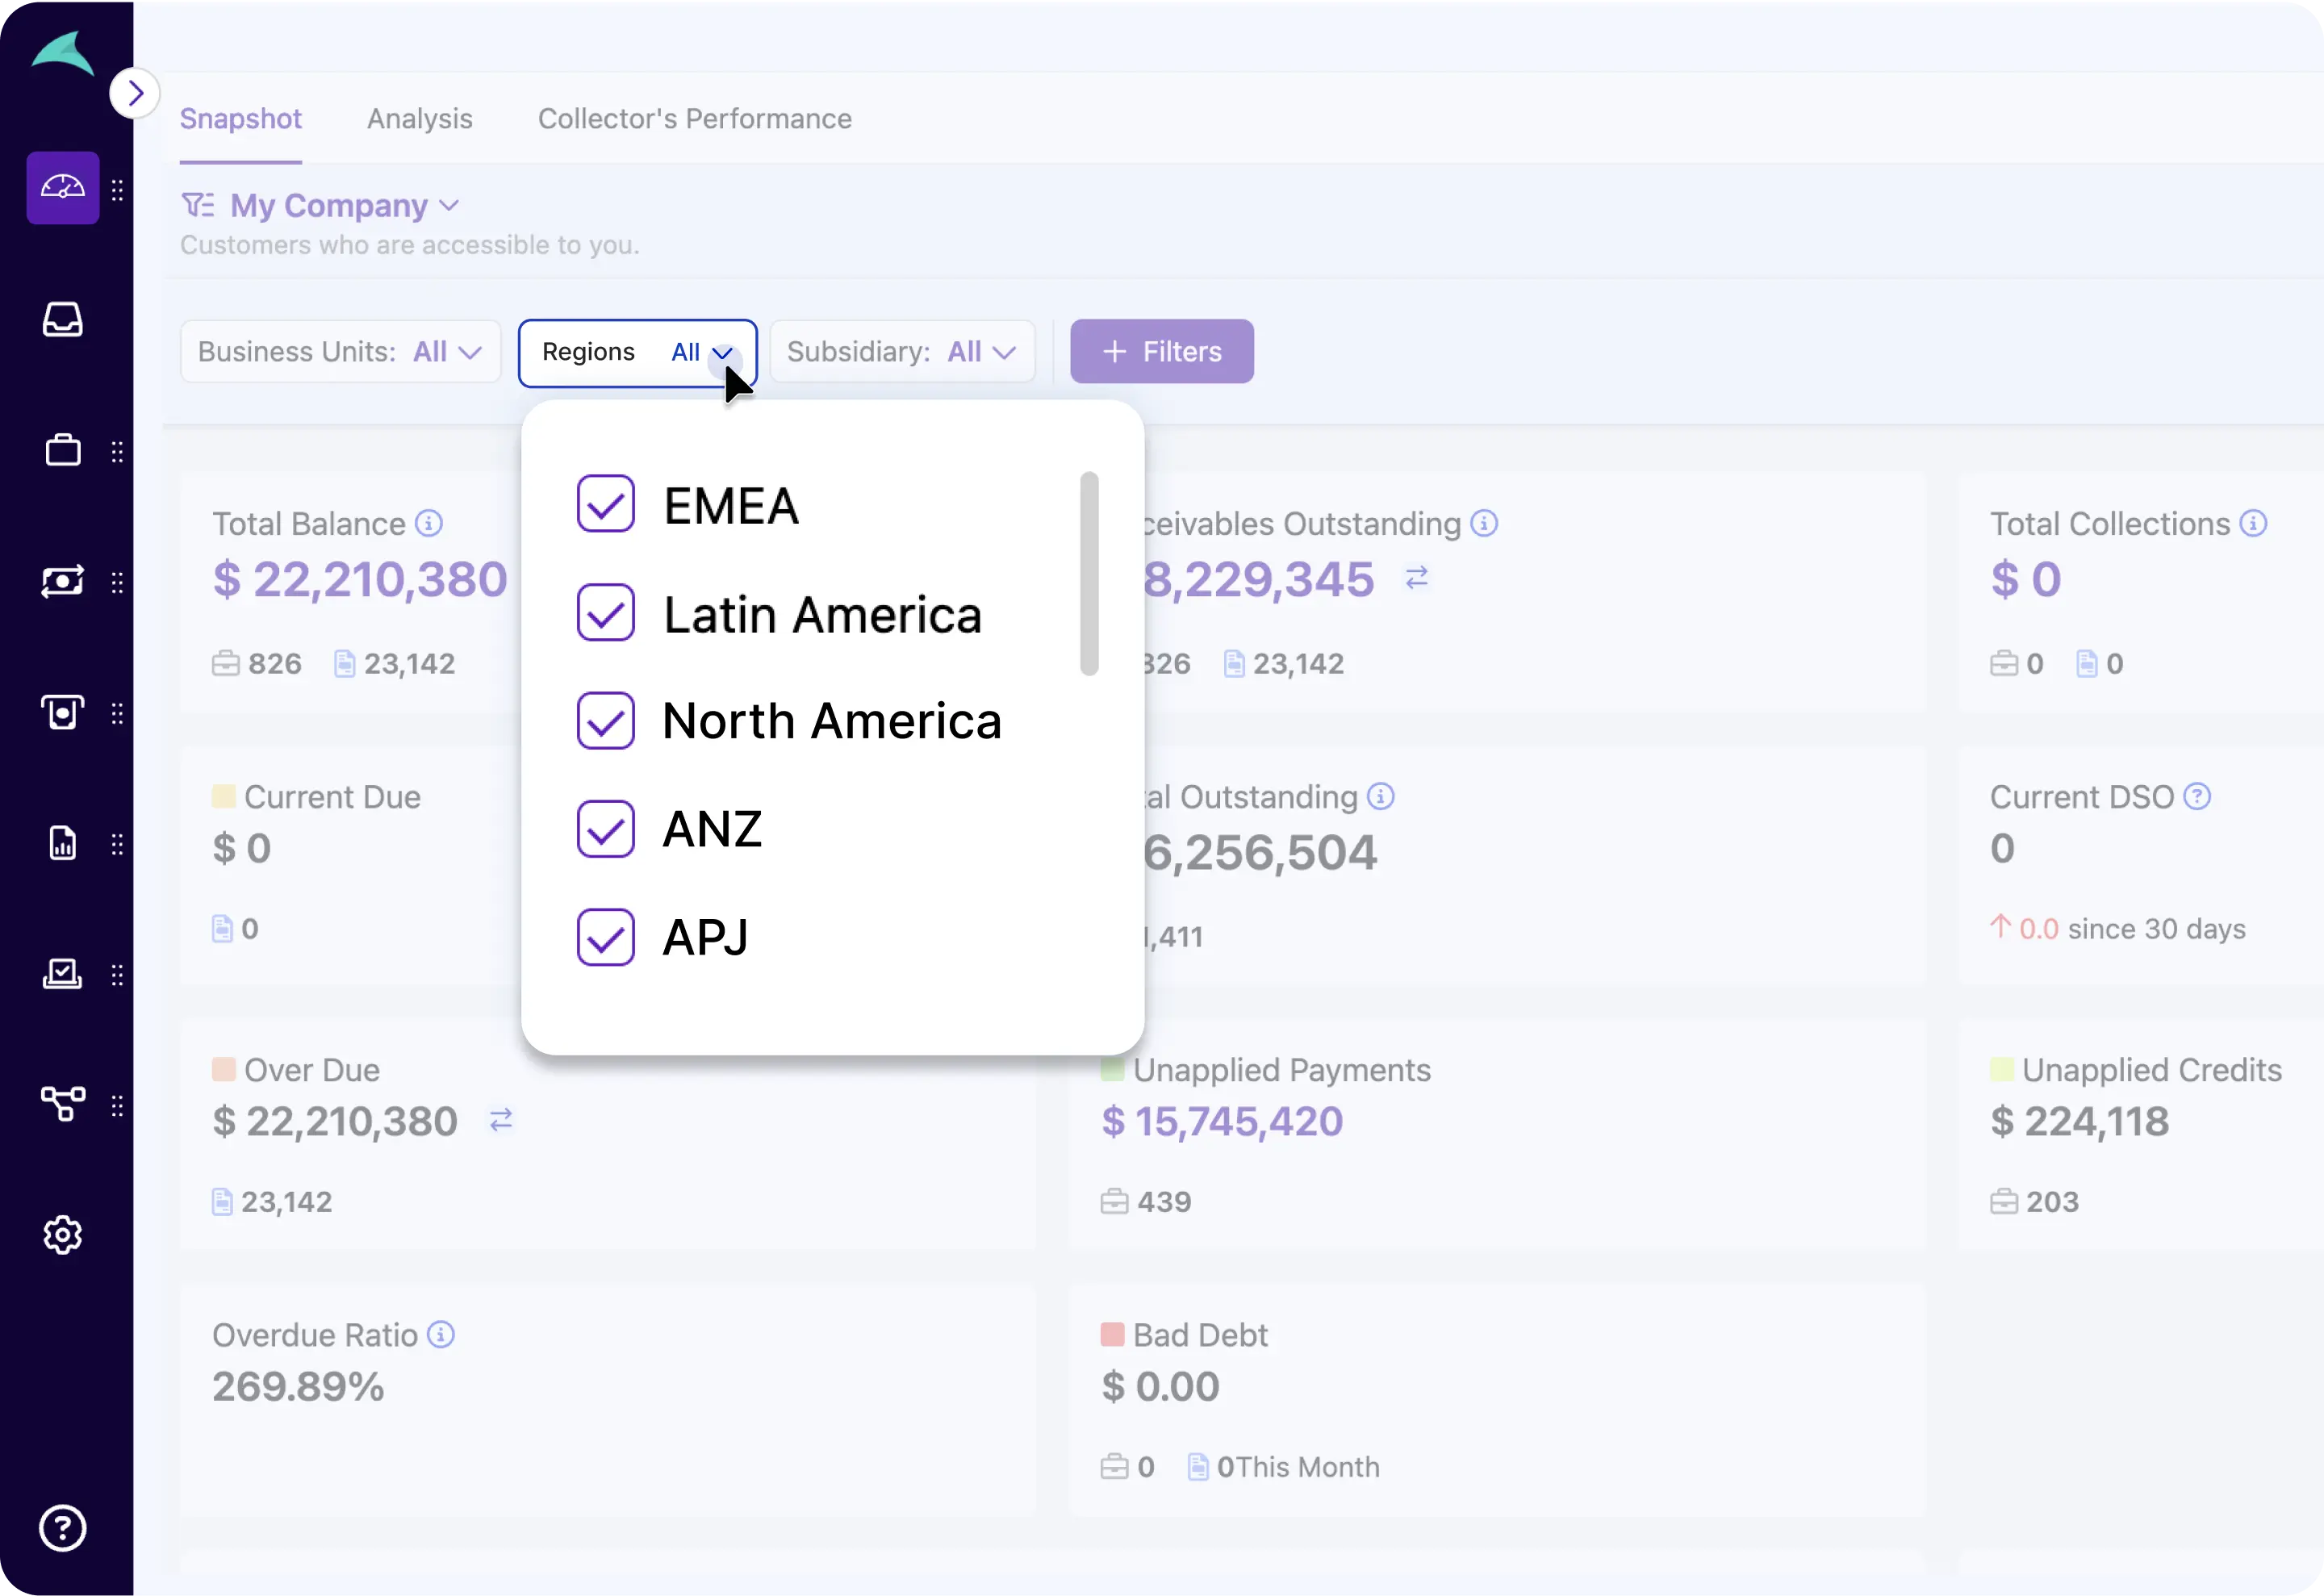Deselect the APJ region checkbox
The height and width of the screenshot is (1596, 2324).
[605, 937]
